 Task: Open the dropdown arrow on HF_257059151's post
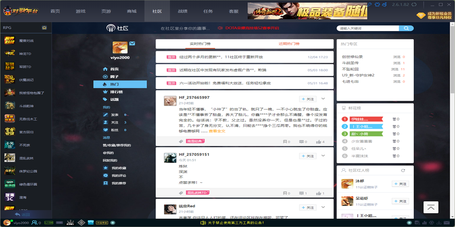click(323, 155)
